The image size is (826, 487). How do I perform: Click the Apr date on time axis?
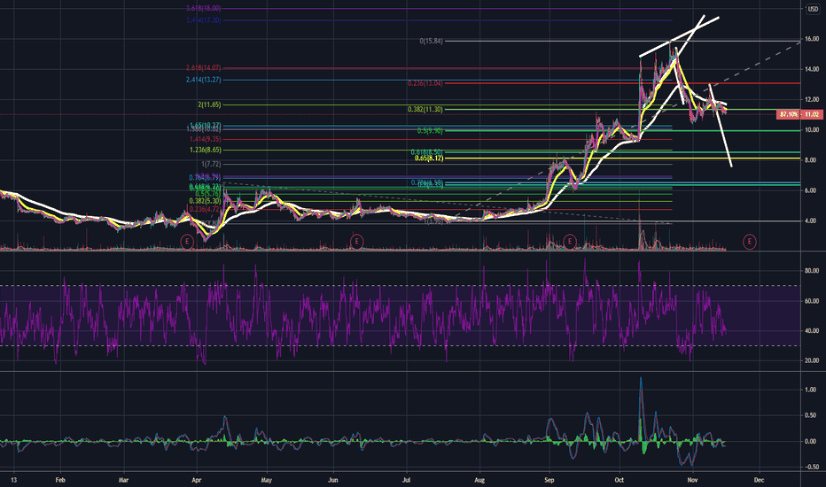coord(197,480)
